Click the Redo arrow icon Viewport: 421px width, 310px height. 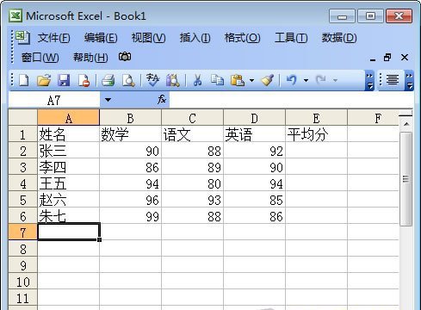[x=320, y=80]
